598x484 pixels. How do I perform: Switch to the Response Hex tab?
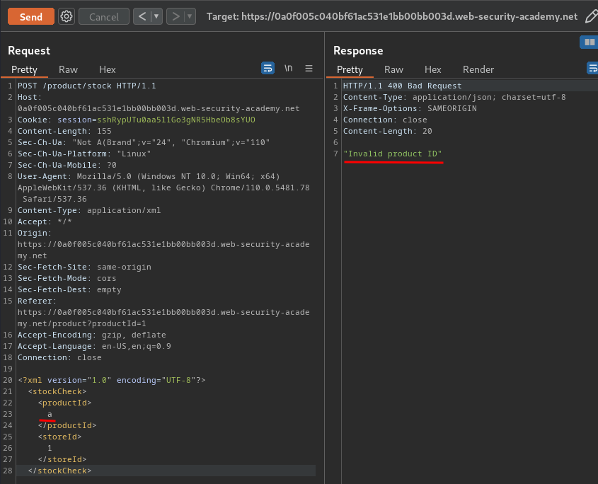tap(433, 69)
